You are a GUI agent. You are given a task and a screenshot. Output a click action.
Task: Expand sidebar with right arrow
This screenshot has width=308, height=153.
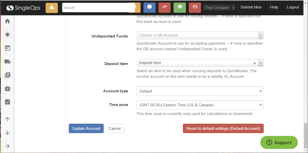7,146
